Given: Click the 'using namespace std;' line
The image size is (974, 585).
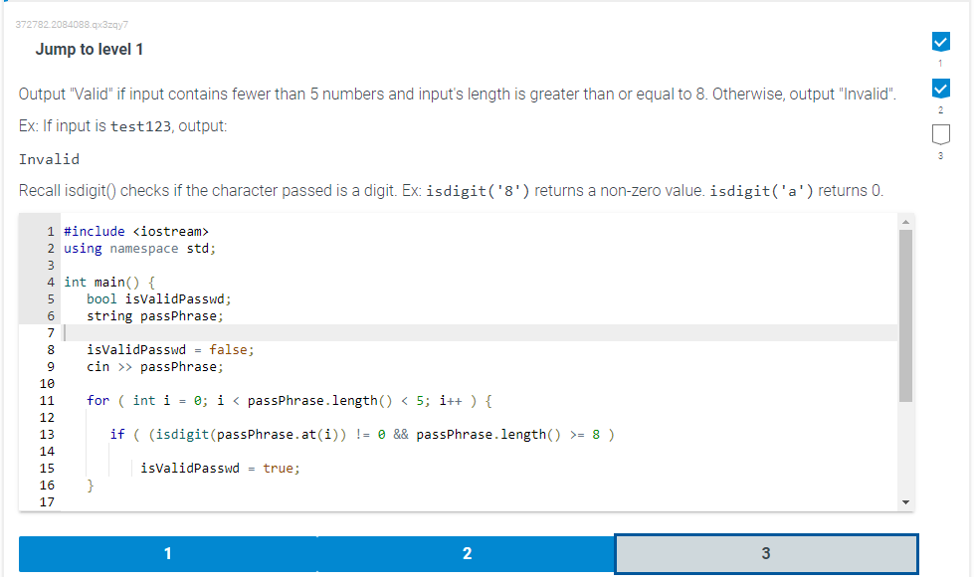Looking at the screenshot, I should pos(139,249).
